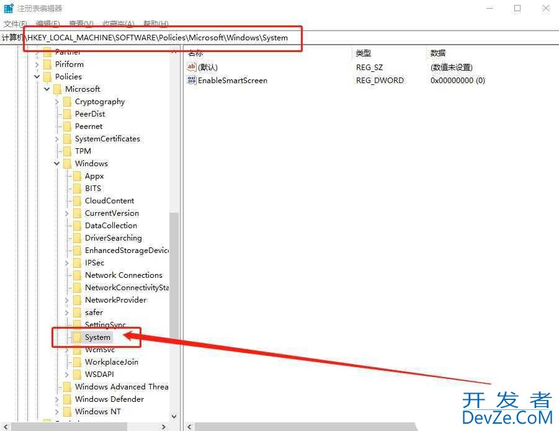Select the Windows Defender folder icon

[68, 399]
